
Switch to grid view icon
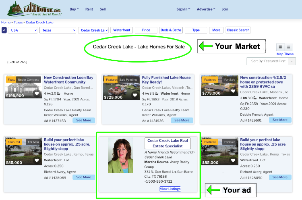click(280, 47)
